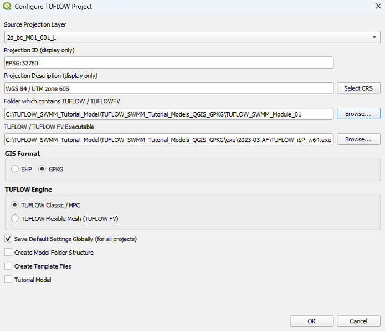Image resolution: width=385 pixels, height=331 pixels.
Task: Open the Source Projection Layer dropdown
Action: point(188,37)
